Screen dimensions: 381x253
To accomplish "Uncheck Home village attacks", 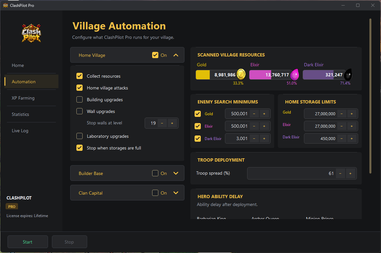I will pyautogui.click(x=79, y=88).
